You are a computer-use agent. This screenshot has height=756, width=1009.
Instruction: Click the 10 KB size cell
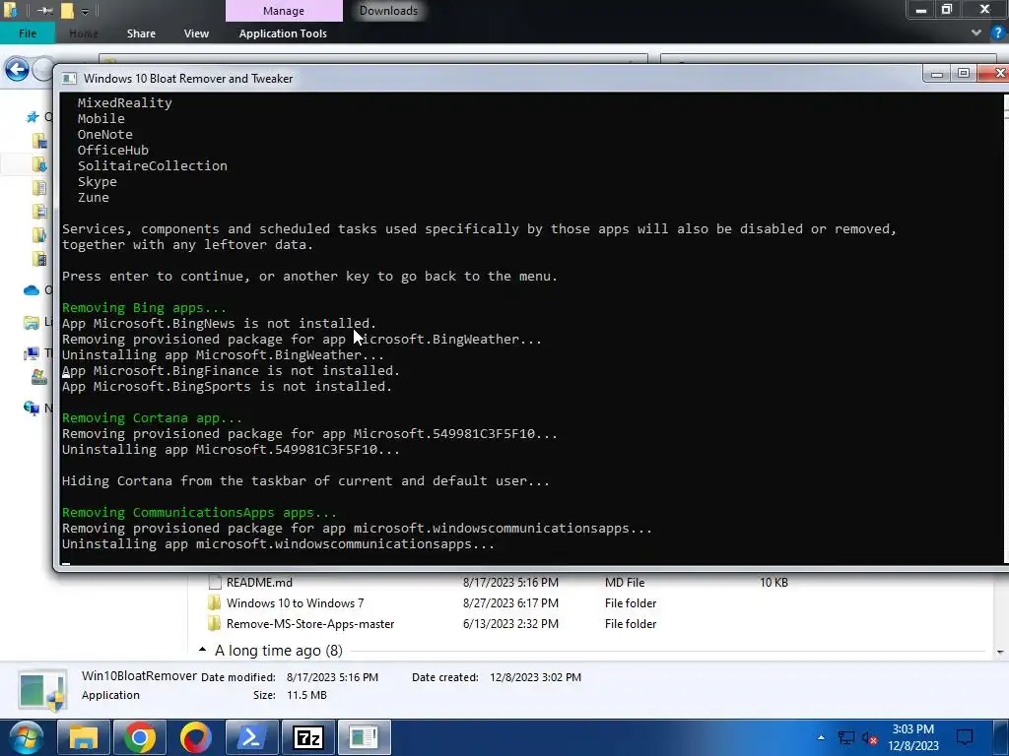click(x=774, y=583)
